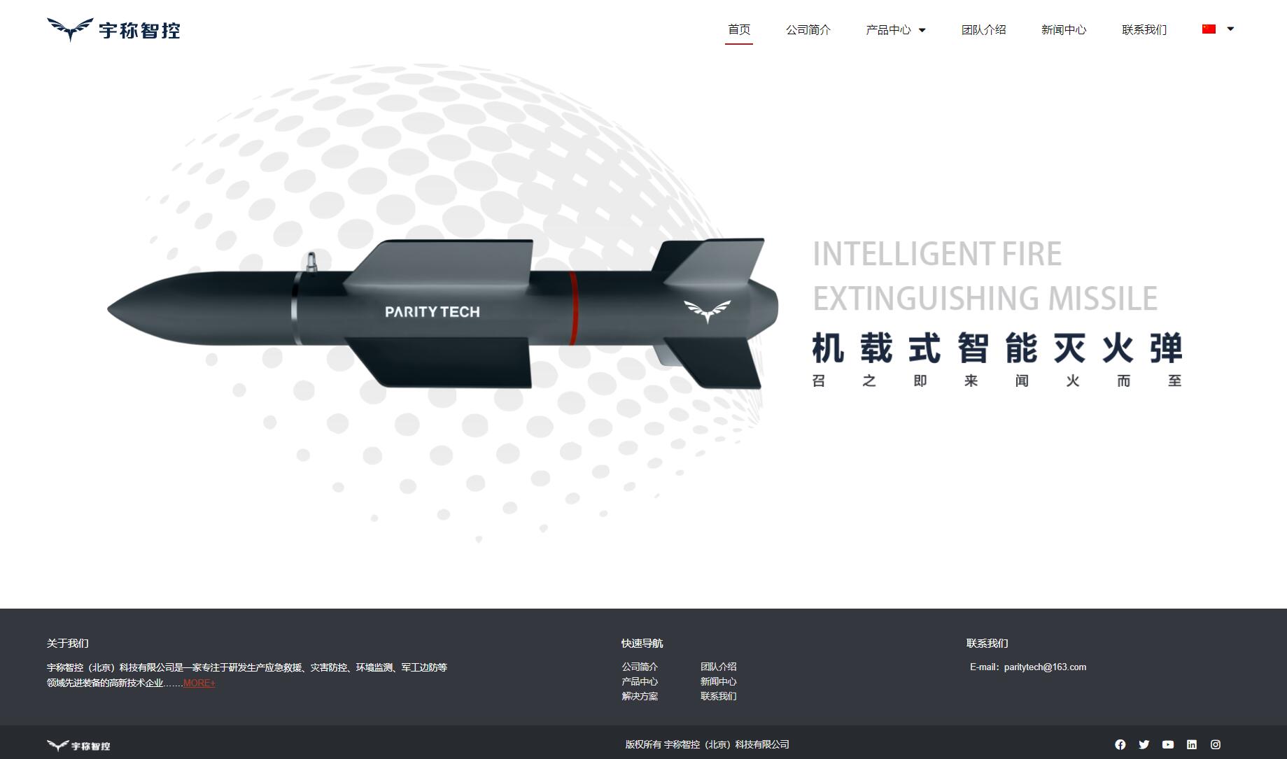Click the INTELLIGENT FIRE EXTINGUISHING MISSILE text

pos(985,276)
